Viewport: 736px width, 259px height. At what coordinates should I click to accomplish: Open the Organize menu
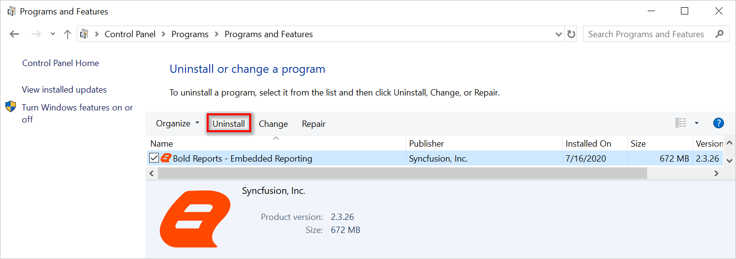click(x=177, y=123)
